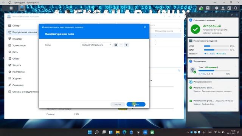Click Том 1 storage usage bar
Image resolution: width=242 pixels, height=136 pixels.
pyautogui.click(x=214, y=71)
